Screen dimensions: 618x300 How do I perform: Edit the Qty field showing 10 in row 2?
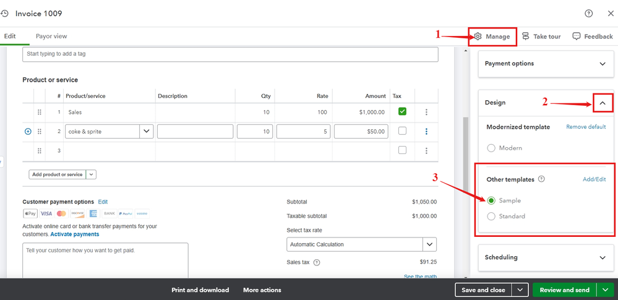pos(255,131)
